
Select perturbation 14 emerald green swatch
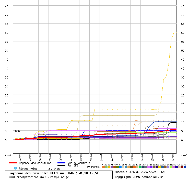140,167
